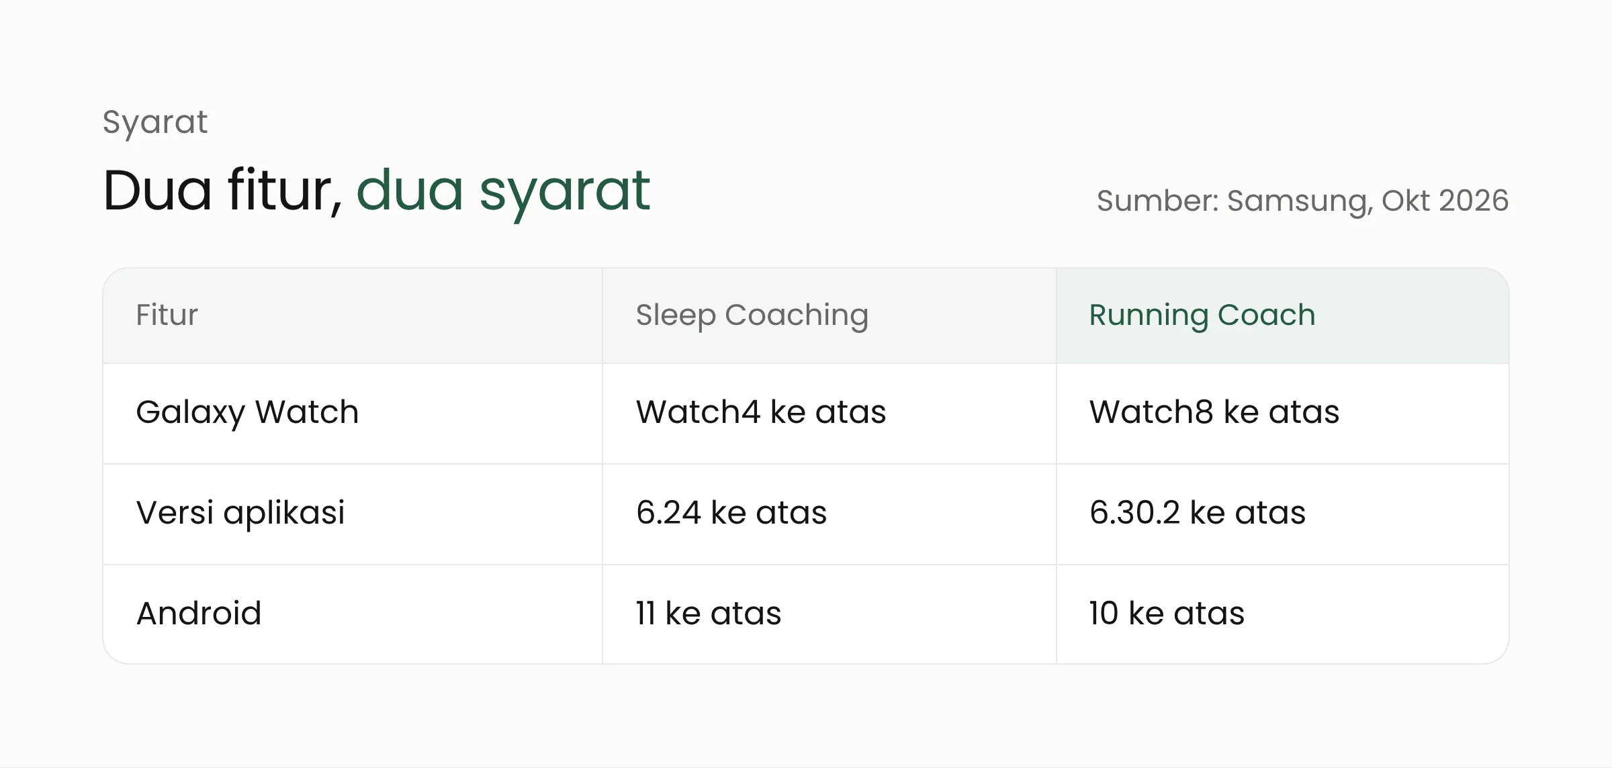
Task: Click the 'Syarat' label above the heading
Action: (x=155, y=122)
